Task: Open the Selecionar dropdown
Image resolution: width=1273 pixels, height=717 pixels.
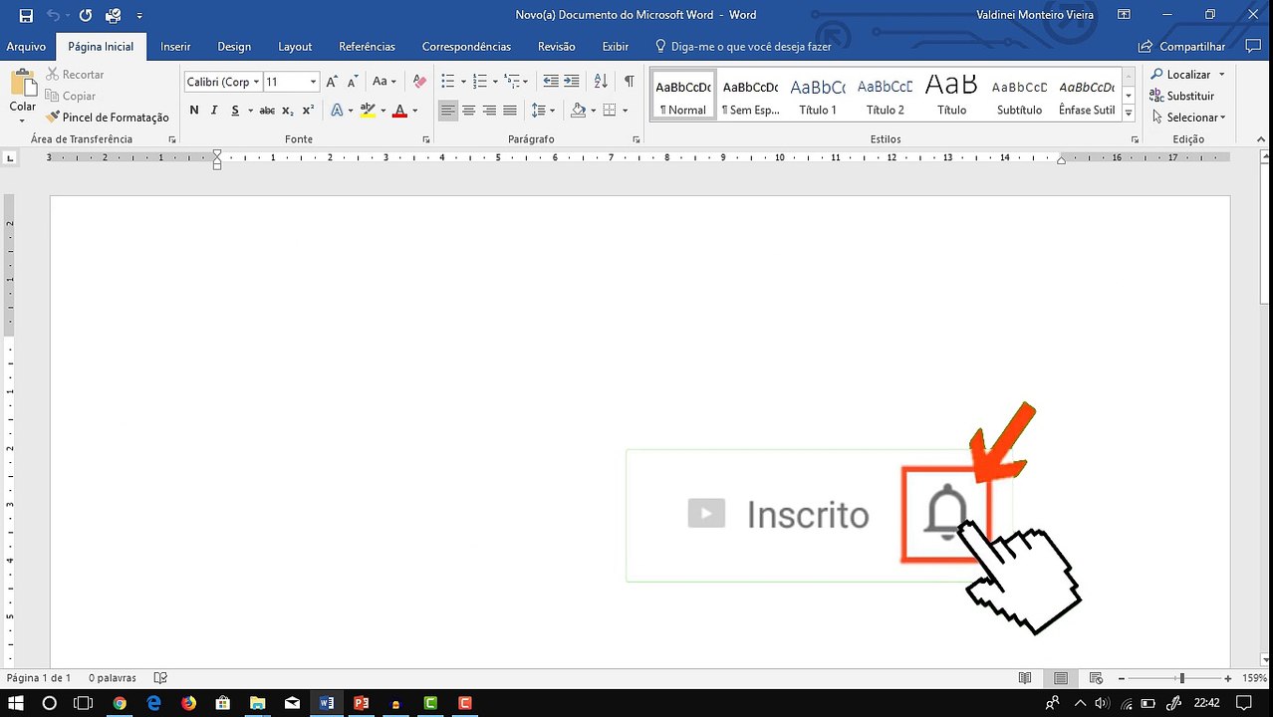Action: (1188, 118)
